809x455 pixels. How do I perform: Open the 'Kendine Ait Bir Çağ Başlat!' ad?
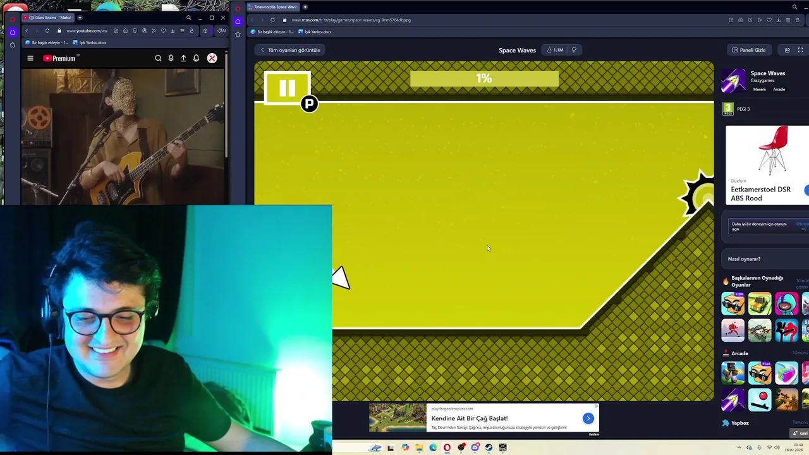click(x=470, y=418)
